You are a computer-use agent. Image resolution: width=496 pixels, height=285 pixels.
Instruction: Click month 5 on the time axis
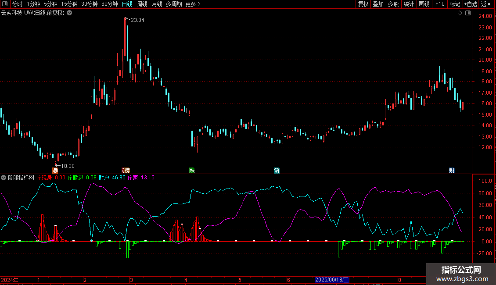click(x=240, y=280)
